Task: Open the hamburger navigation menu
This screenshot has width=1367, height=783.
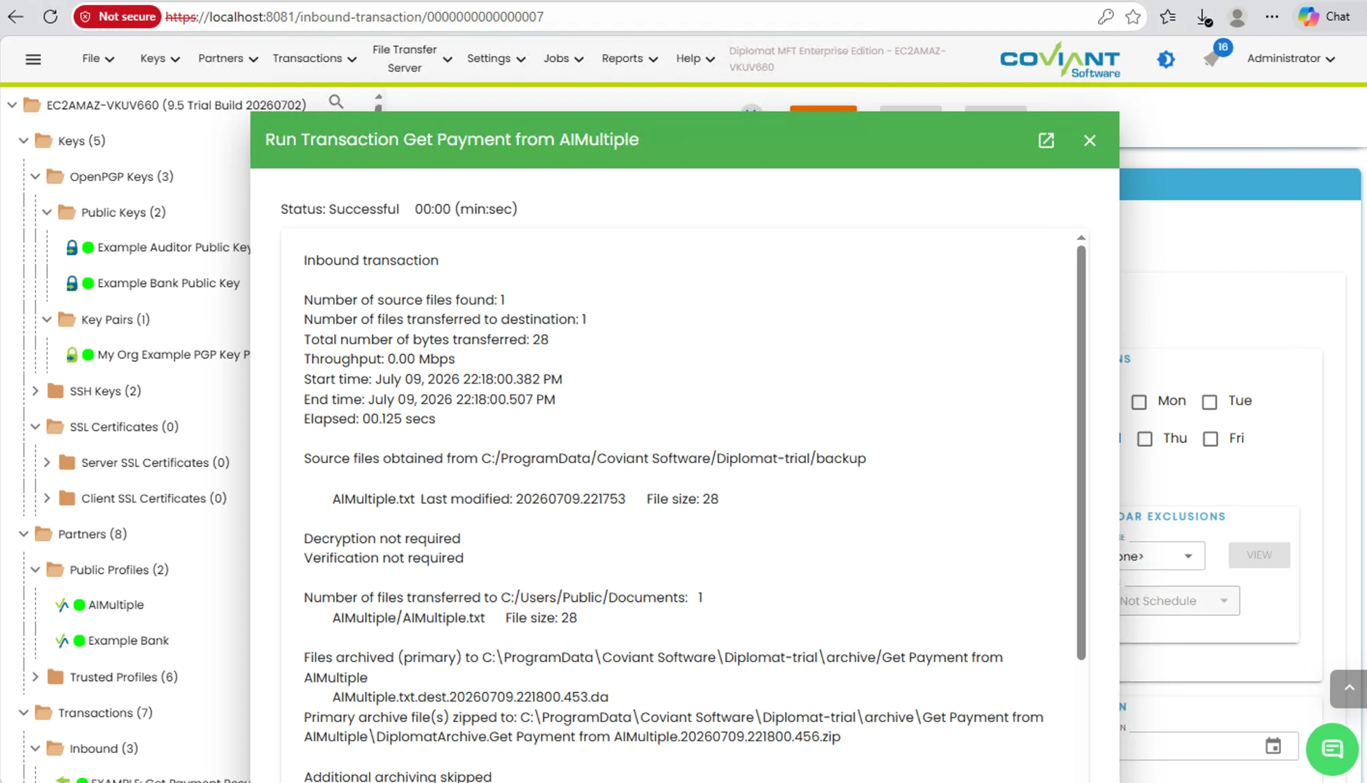Action: tap(33, 59)
